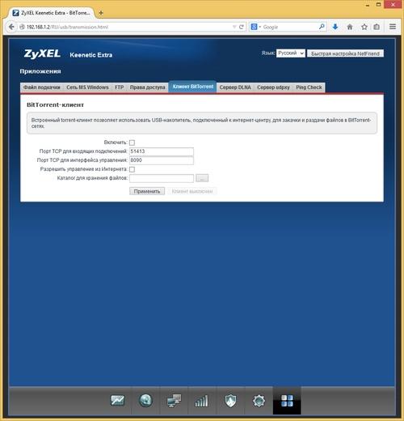Click the management TCP port field 8090

coord(162,160)
